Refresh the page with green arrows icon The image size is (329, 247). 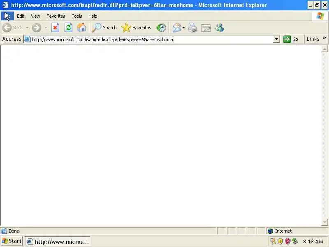coord(68,28)
